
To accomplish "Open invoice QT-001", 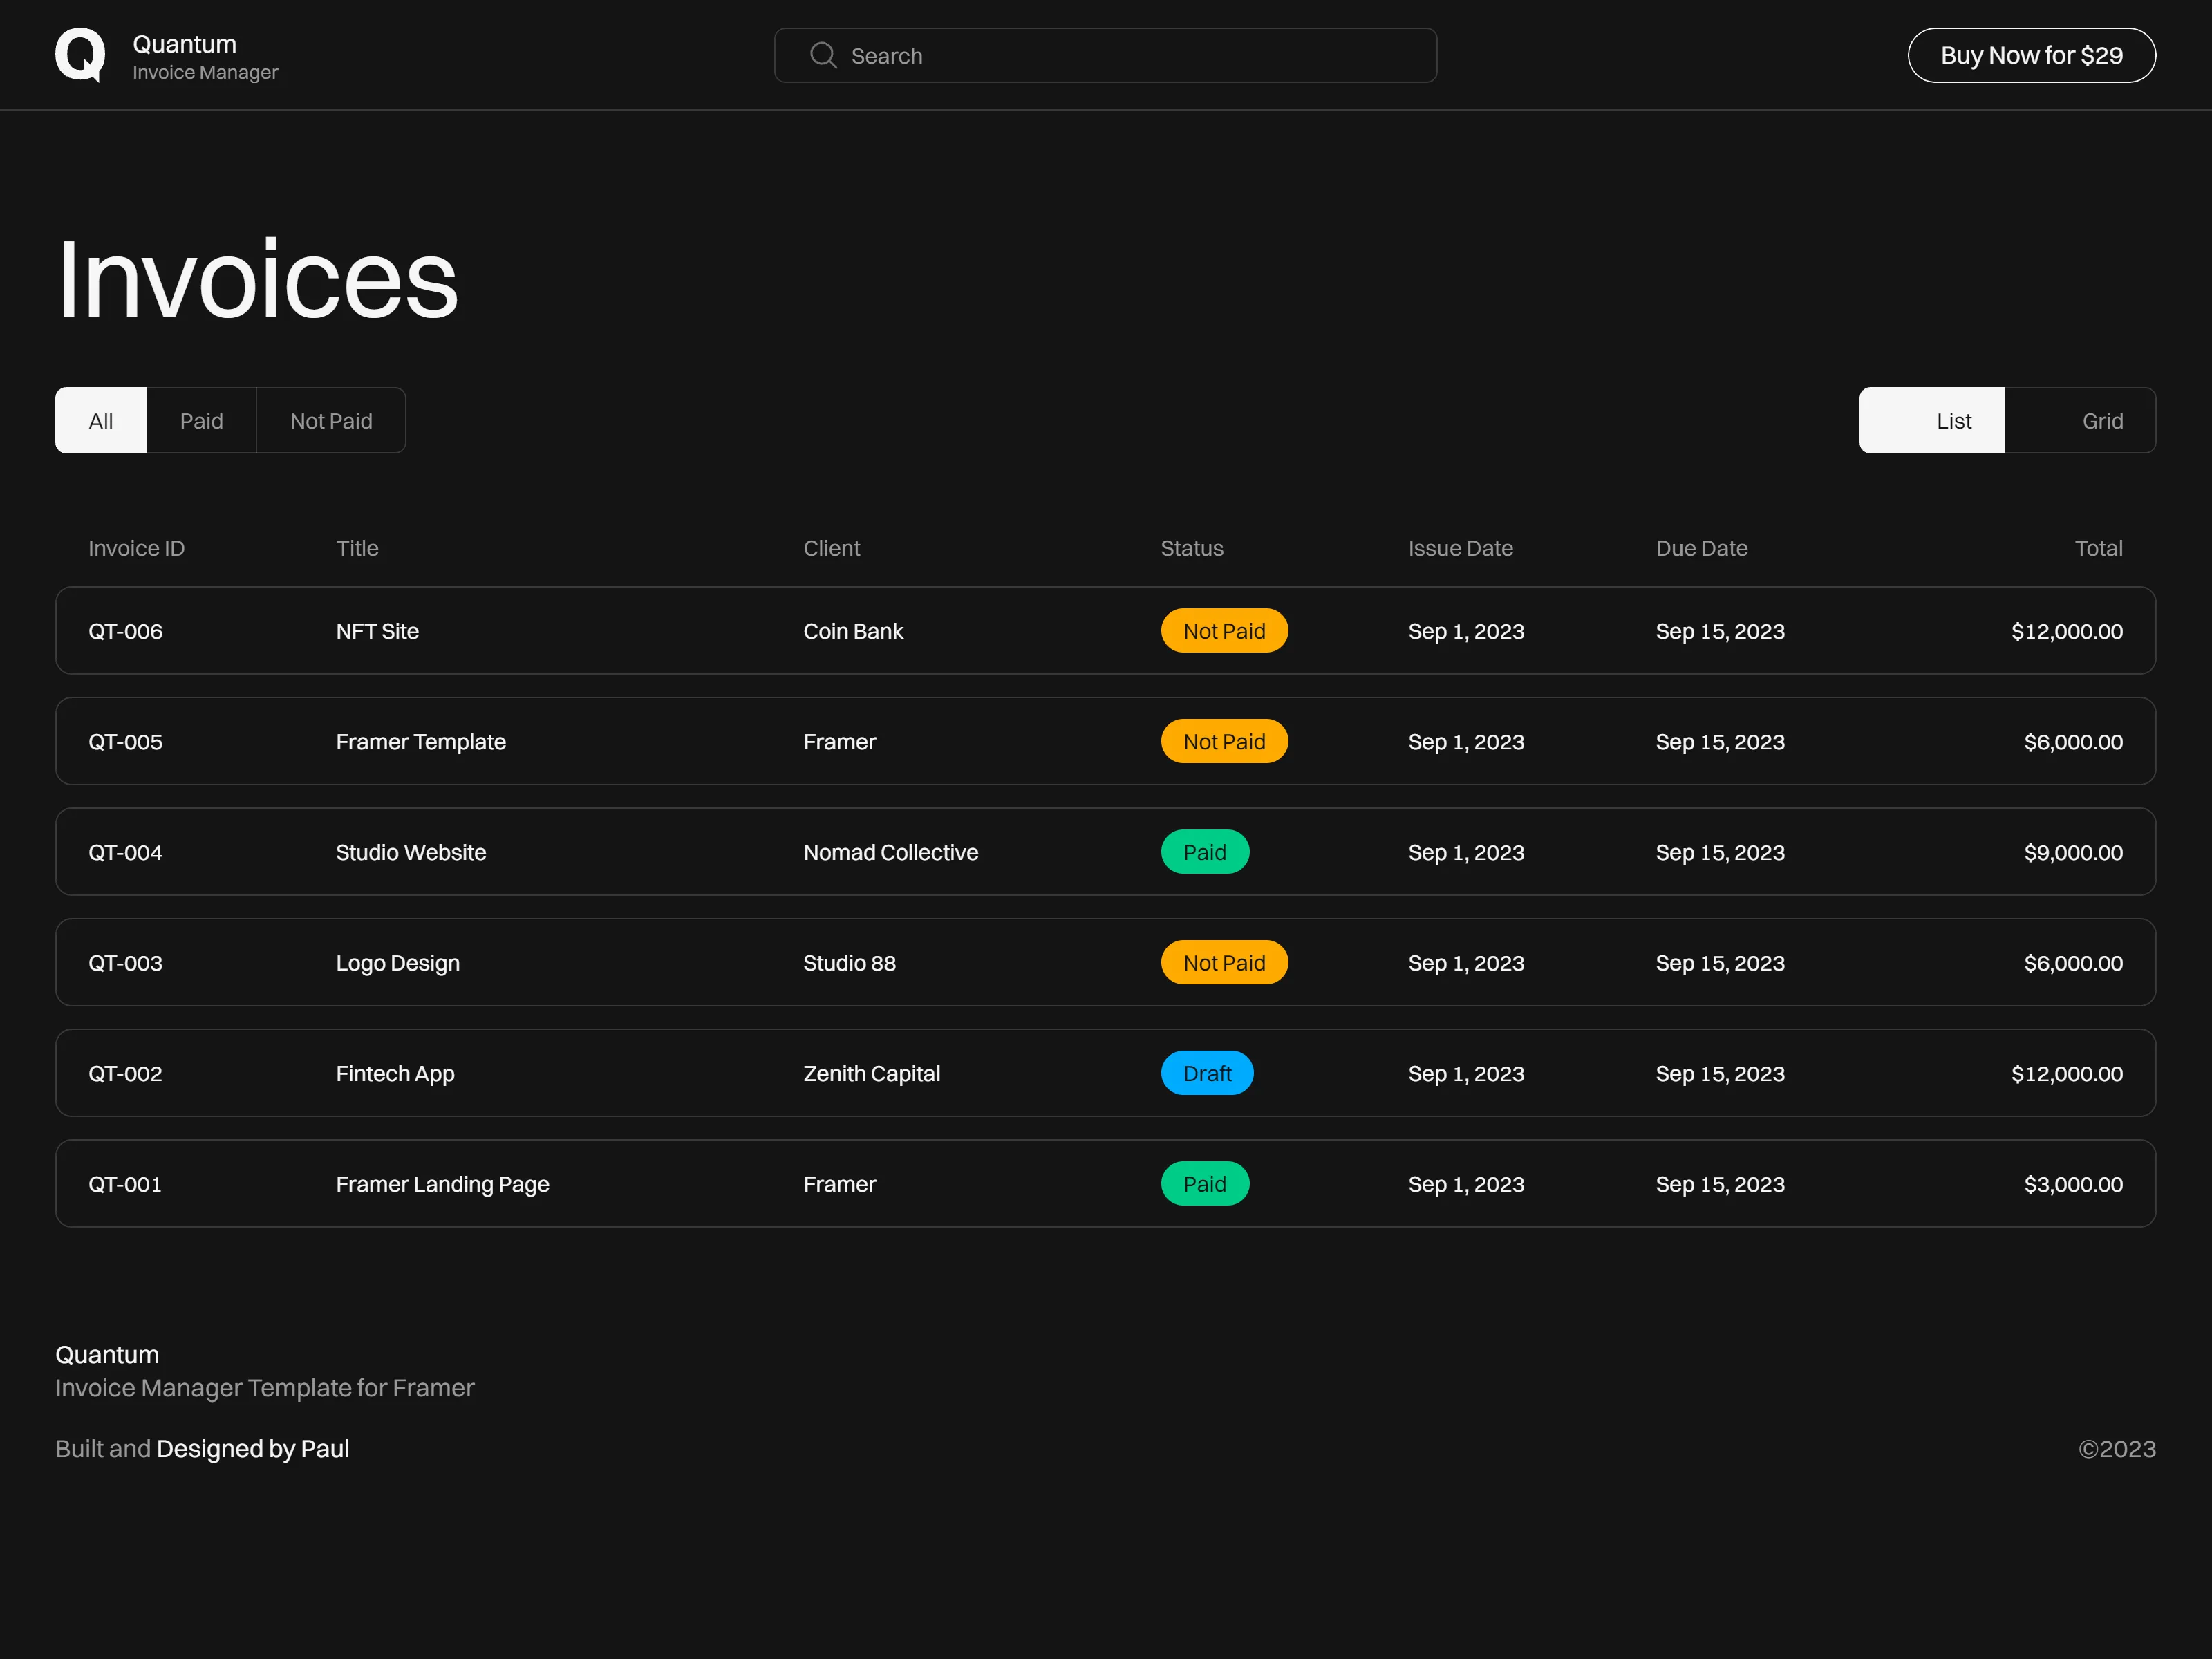I will point(1105,1184).
